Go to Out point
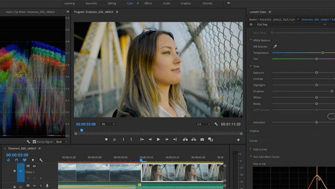This screenshot has width=335, height=189. 175,139
